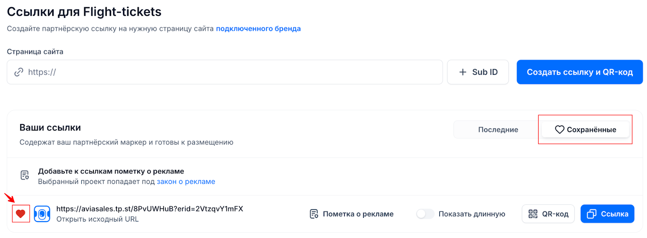
Task: Add a Sub ID using the plus button
Action: coord(478,72)
